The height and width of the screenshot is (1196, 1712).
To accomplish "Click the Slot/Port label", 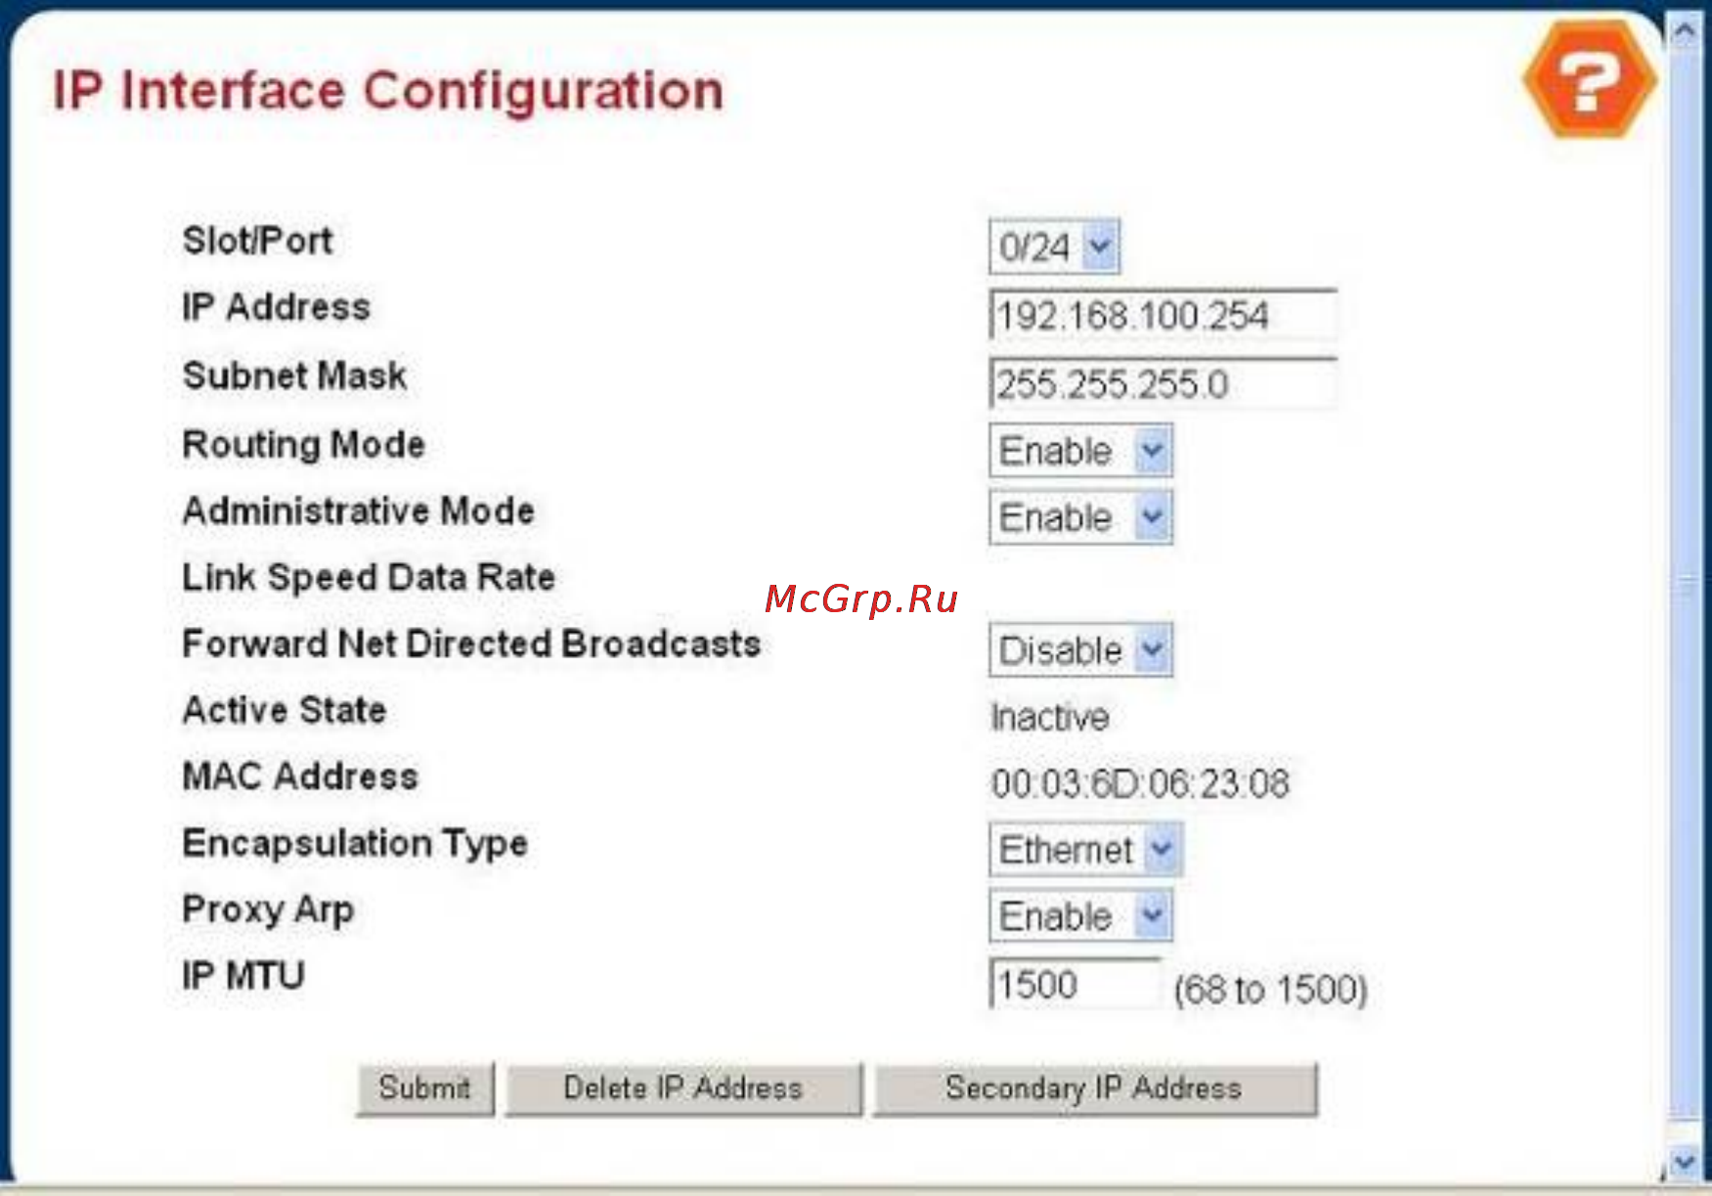I will [257, 241].
